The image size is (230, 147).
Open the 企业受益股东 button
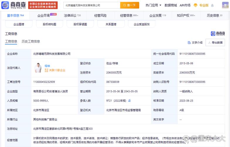tap(142, 24)
